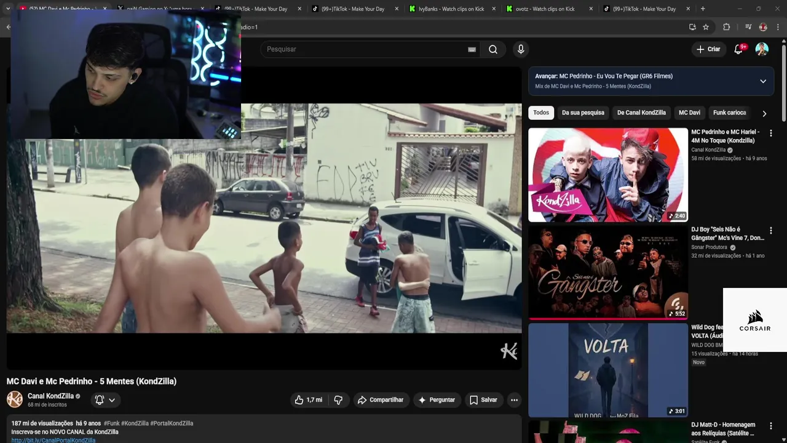Viewport: 787px width, 443px height.
Task: Open more actions menu beside Salvar
Action: coord(515,400)
